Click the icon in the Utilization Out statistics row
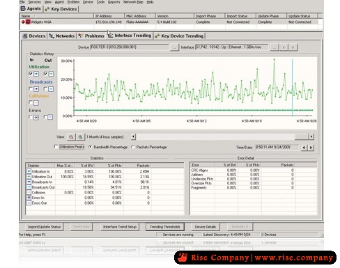The height and width of the screenshot is (268, 340). 29,177
